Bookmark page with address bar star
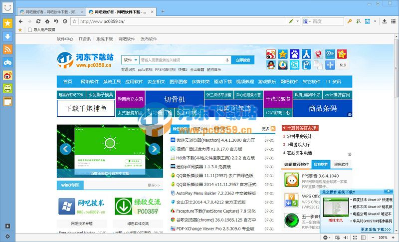Image resolution: width=399 pixels, height=242 pixels. click(x=74, y=21)
